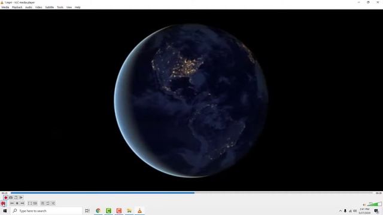Click the network tray icon
This screenshot has width=383, height=215.
coord(350,211)
